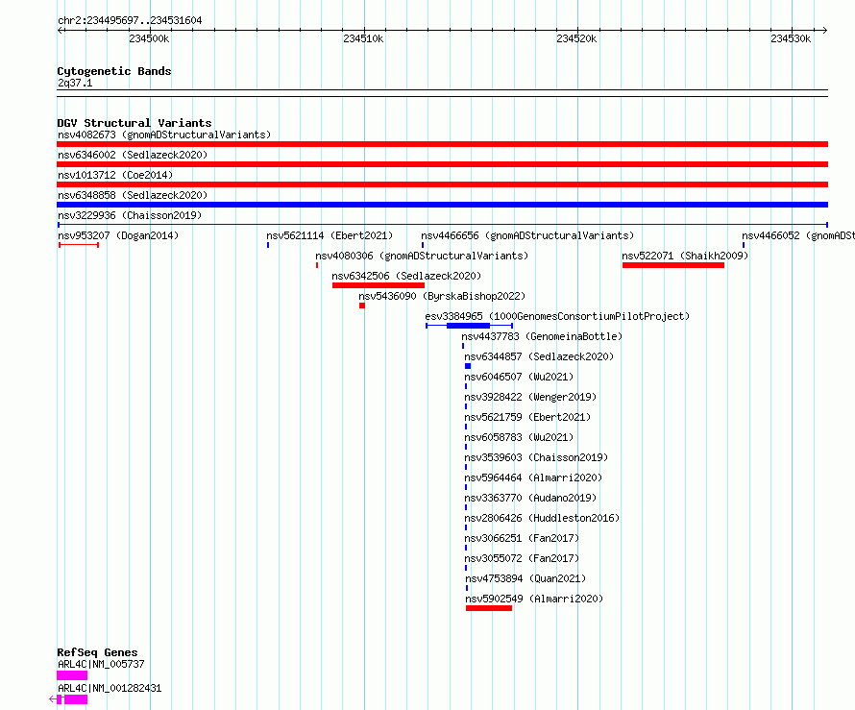
Task: Open the nsv6344857 (Sedlazeck2020) label
Action: (x=539, y=356)
